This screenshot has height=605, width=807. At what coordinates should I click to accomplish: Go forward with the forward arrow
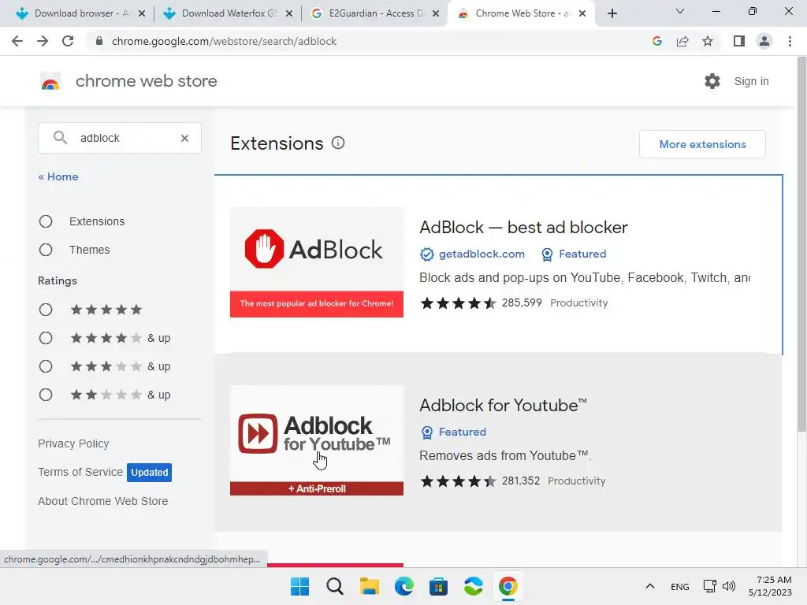pos(43,41)
